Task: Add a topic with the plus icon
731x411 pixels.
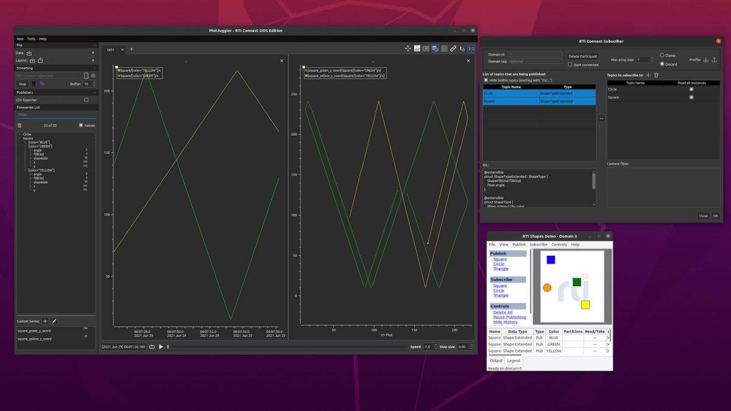Action: click(x=648, y=76)
